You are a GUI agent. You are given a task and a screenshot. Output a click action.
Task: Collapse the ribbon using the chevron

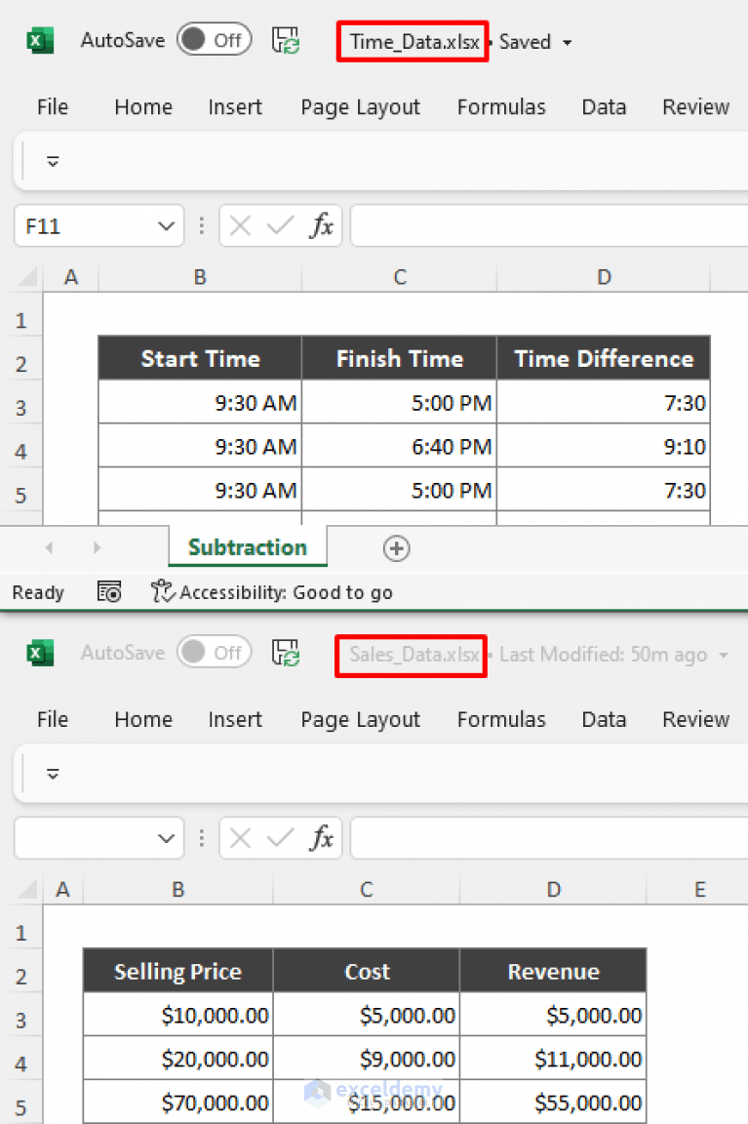pos(53,161)
